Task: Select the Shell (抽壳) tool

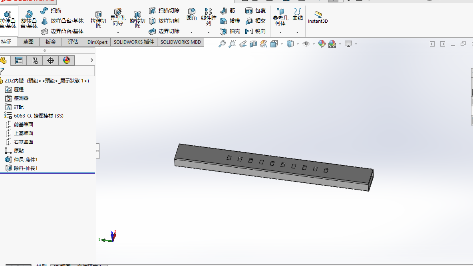Action: point(230,31)
